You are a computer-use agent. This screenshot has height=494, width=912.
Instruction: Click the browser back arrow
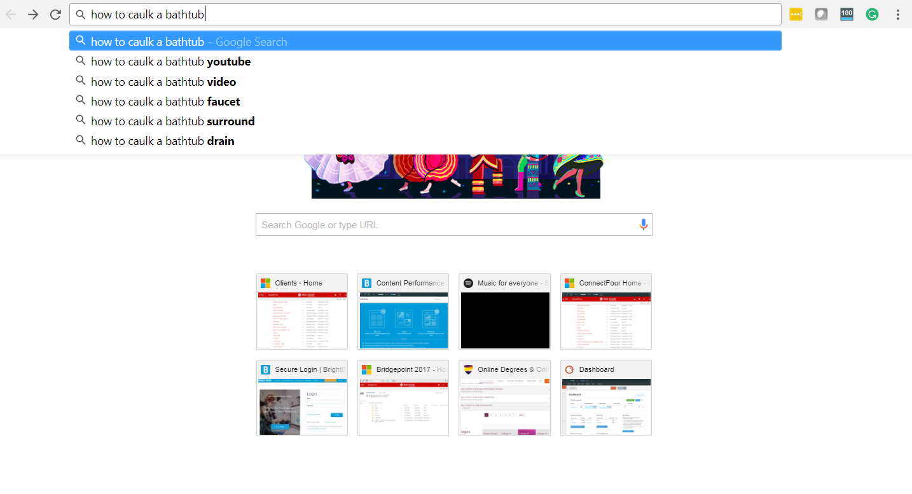point(11,14)
